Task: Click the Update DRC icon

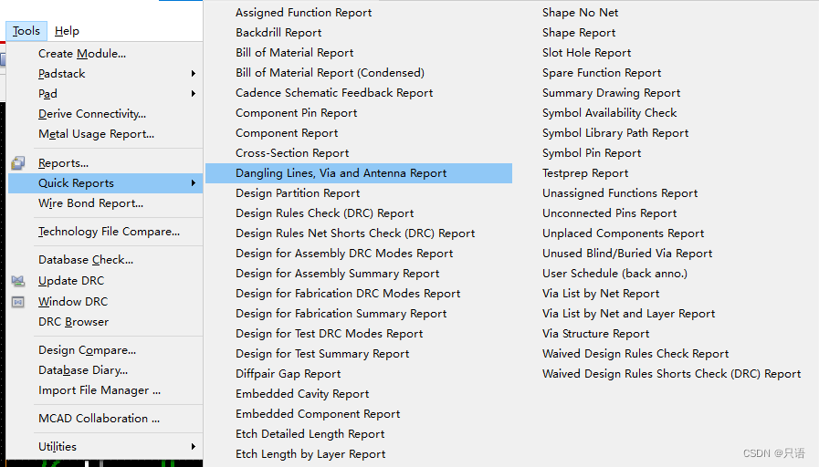Action: click(18, 281)
